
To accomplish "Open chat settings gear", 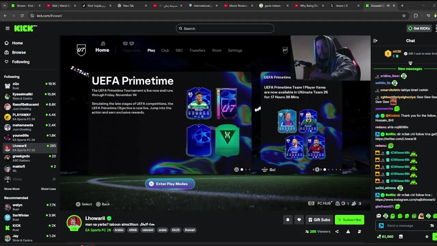I will pos(427,236).
